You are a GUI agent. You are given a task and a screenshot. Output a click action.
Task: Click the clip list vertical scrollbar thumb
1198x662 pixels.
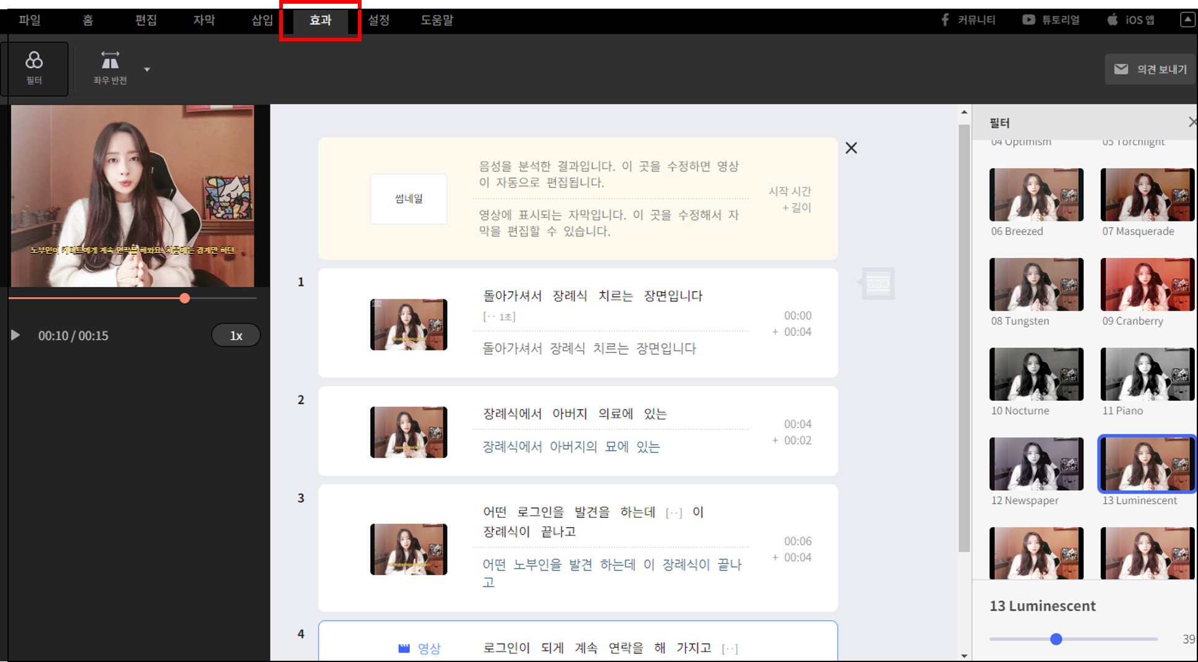[964, 338]
